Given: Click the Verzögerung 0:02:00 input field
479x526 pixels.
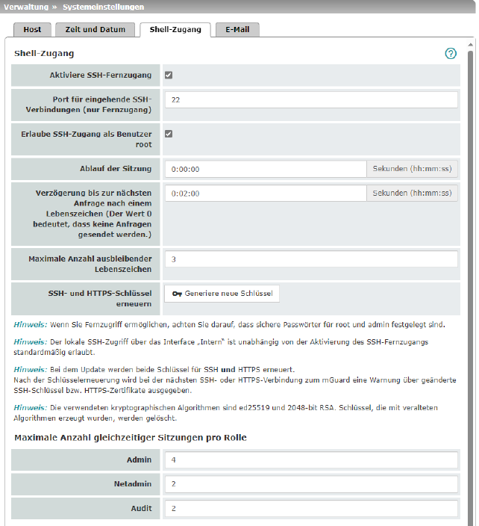Looking at the screenshot, I should coord(266,194).
